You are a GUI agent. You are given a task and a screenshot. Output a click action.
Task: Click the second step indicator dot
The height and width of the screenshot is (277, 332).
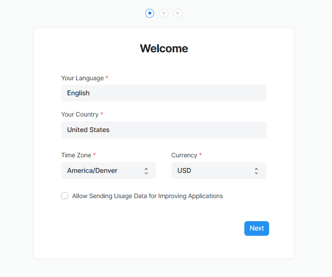click(164, 13)
